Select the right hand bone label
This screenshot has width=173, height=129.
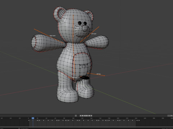pos(53,36)
